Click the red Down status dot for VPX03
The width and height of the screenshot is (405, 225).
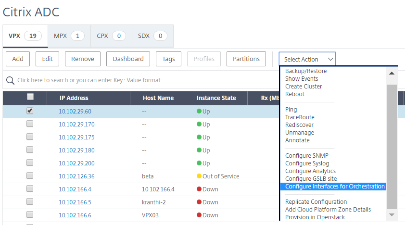199,215
